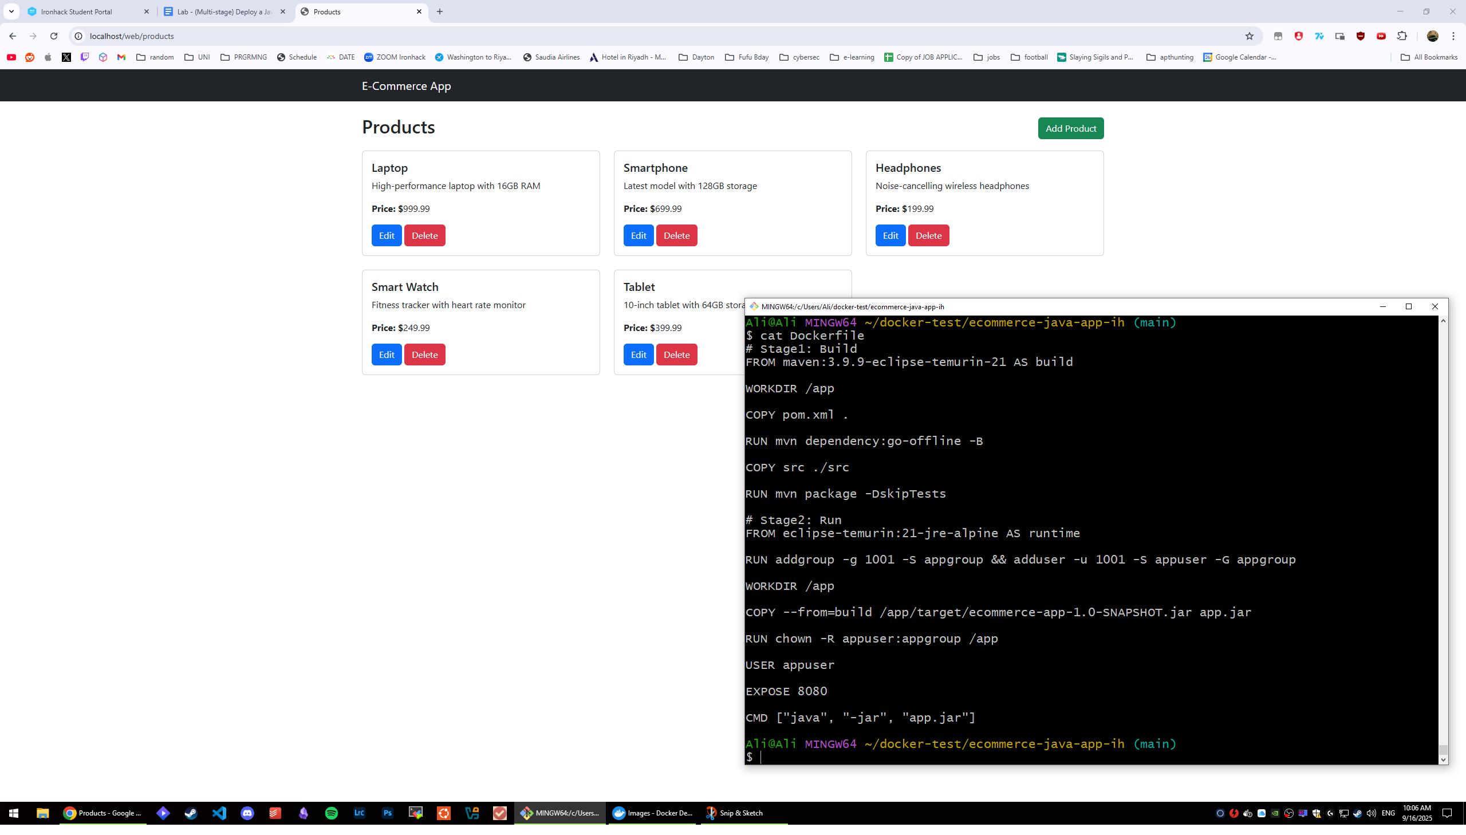The height and width of the screenshot is (835, 1466).
Task: Edit the Laptop product
Action: (386, 235)
